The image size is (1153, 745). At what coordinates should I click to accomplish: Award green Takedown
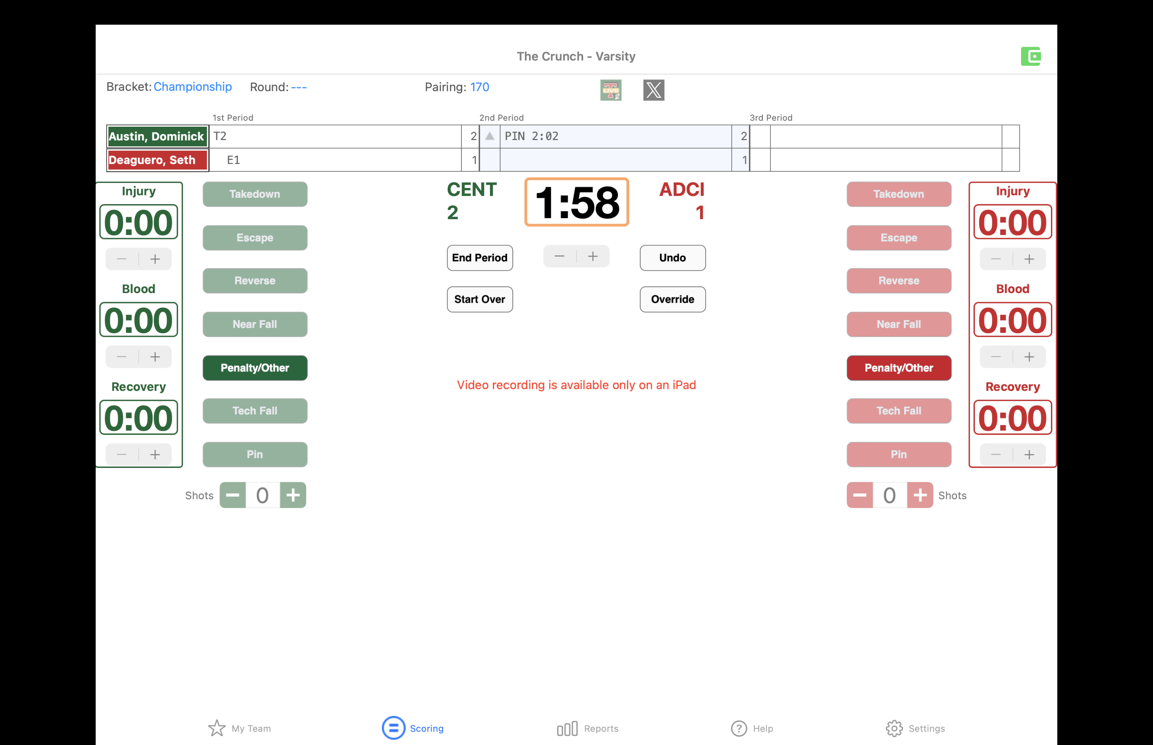pos(255,194)
